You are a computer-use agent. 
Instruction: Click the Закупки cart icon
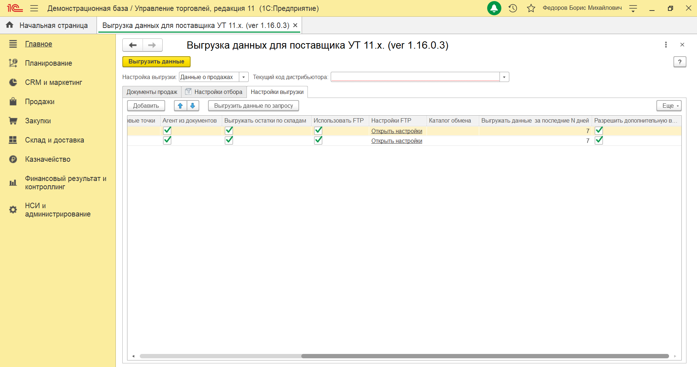(13, 121)
